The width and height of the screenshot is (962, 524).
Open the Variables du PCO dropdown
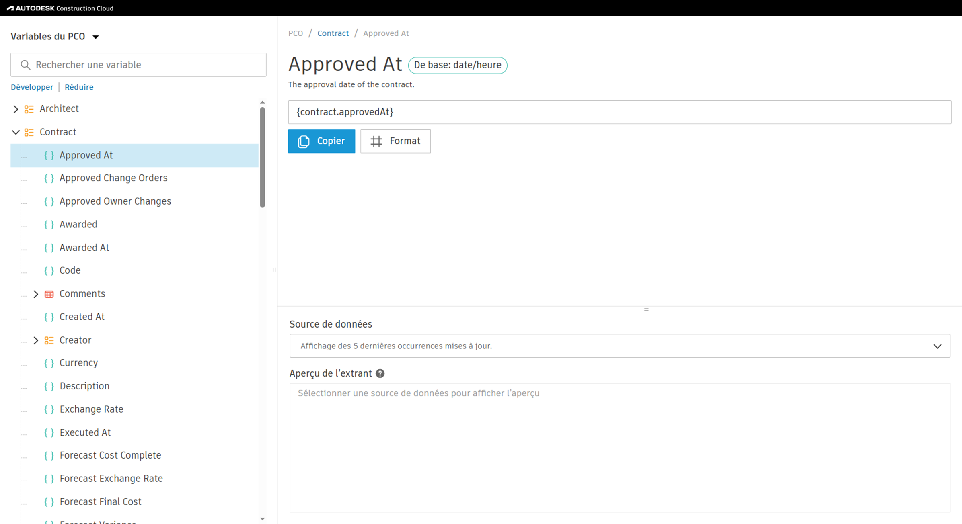[95, 37]
